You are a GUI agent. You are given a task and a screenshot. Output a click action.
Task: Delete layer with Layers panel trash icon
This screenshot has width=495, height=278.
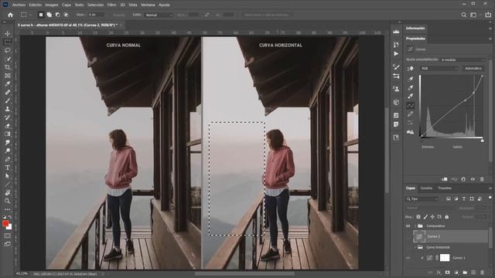pyautogui.click(x=482, y=273)
